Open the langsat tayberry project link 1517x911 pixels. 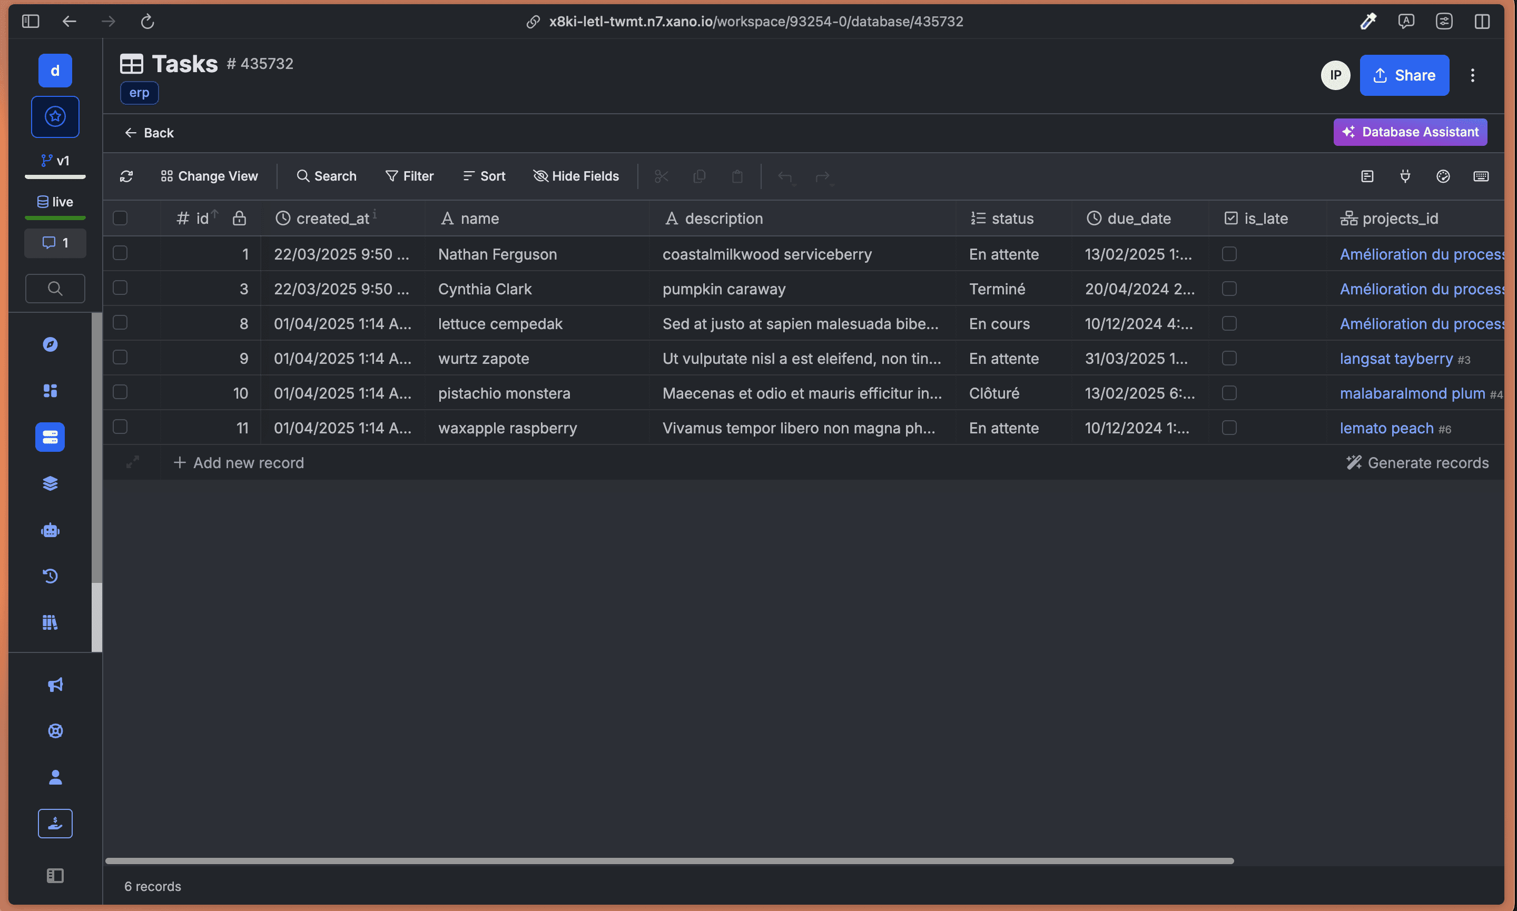coord(1396,359)
